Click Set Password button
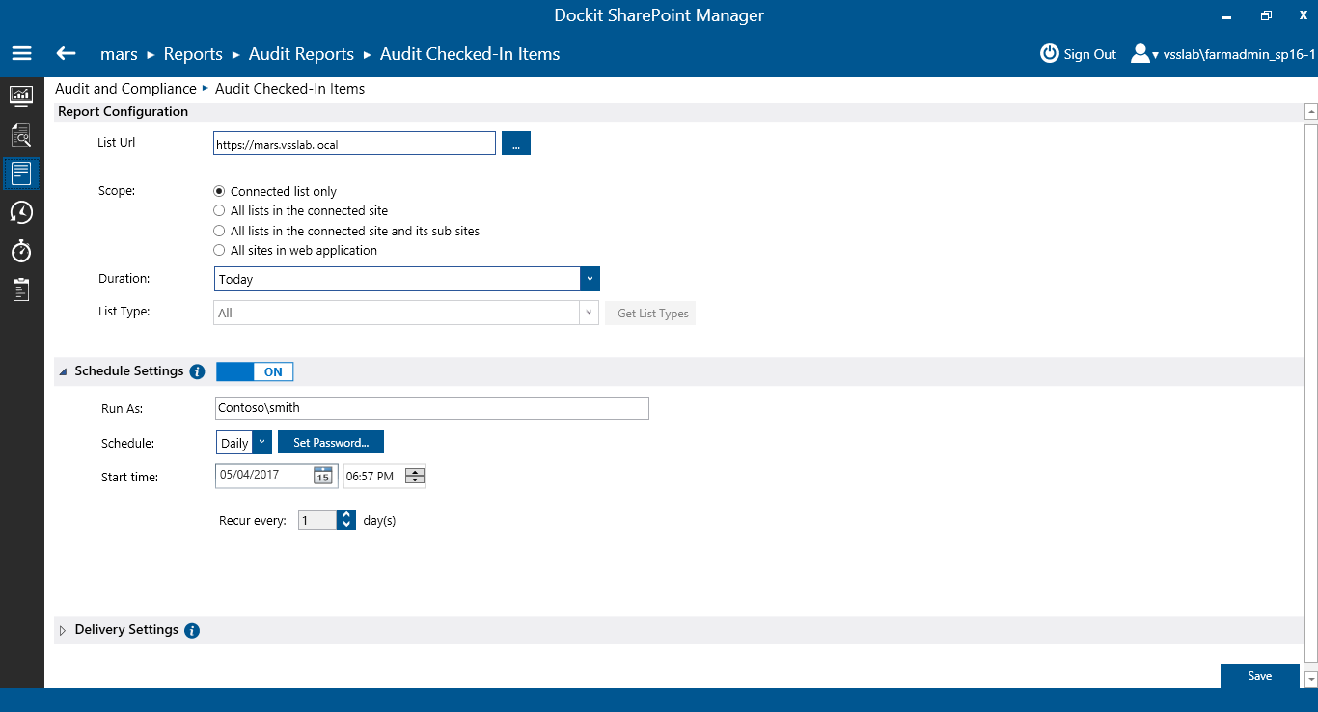 [x=331, y=443]
